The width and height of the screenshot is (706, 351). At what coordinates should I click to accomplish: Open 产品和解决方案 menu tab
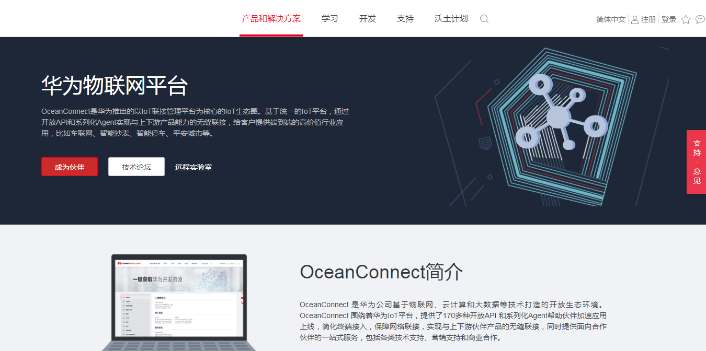pyautogui.click(x=271, y=19)
